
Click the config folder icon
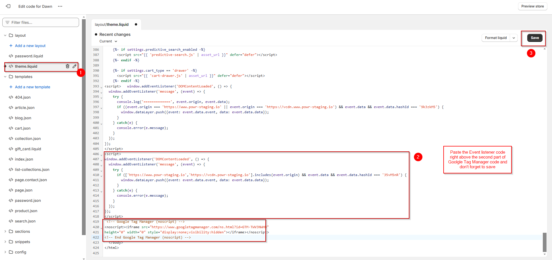click(x=11, y=252)
